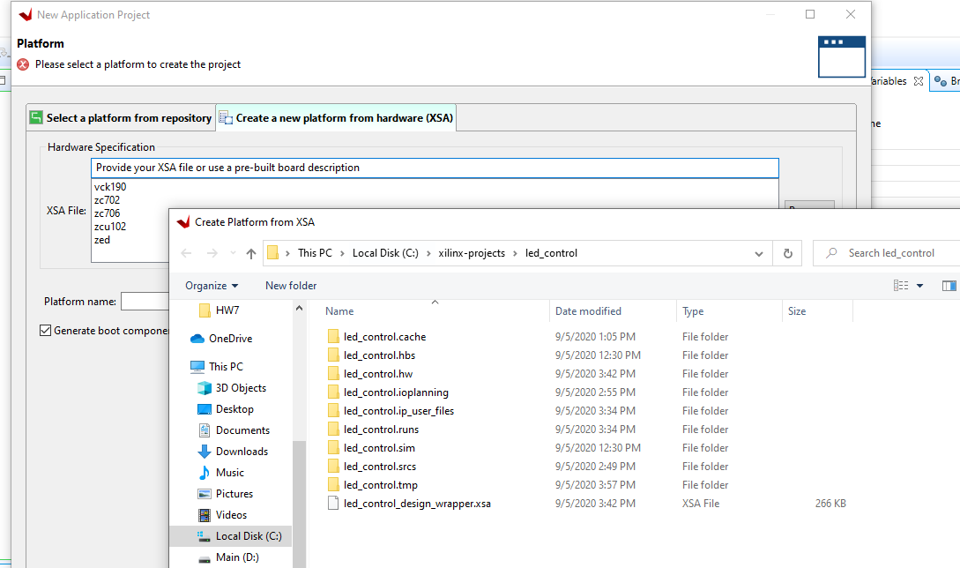The image size is (960, 568).
Task: Click 'Local Disk (C:)' in address breadcrumb
Action: tap(385, 253)
